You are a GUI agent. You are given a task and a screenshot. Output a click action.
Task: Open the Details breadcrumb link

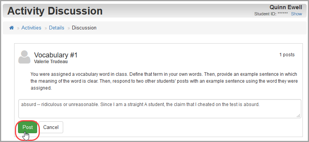(57, 28)
